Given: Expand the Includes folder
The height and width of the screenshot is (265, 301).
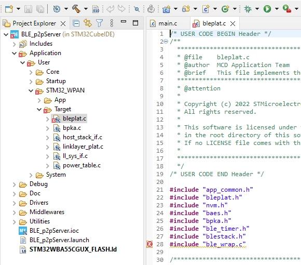Looking at the screenshot, I should tap(14, 44).
